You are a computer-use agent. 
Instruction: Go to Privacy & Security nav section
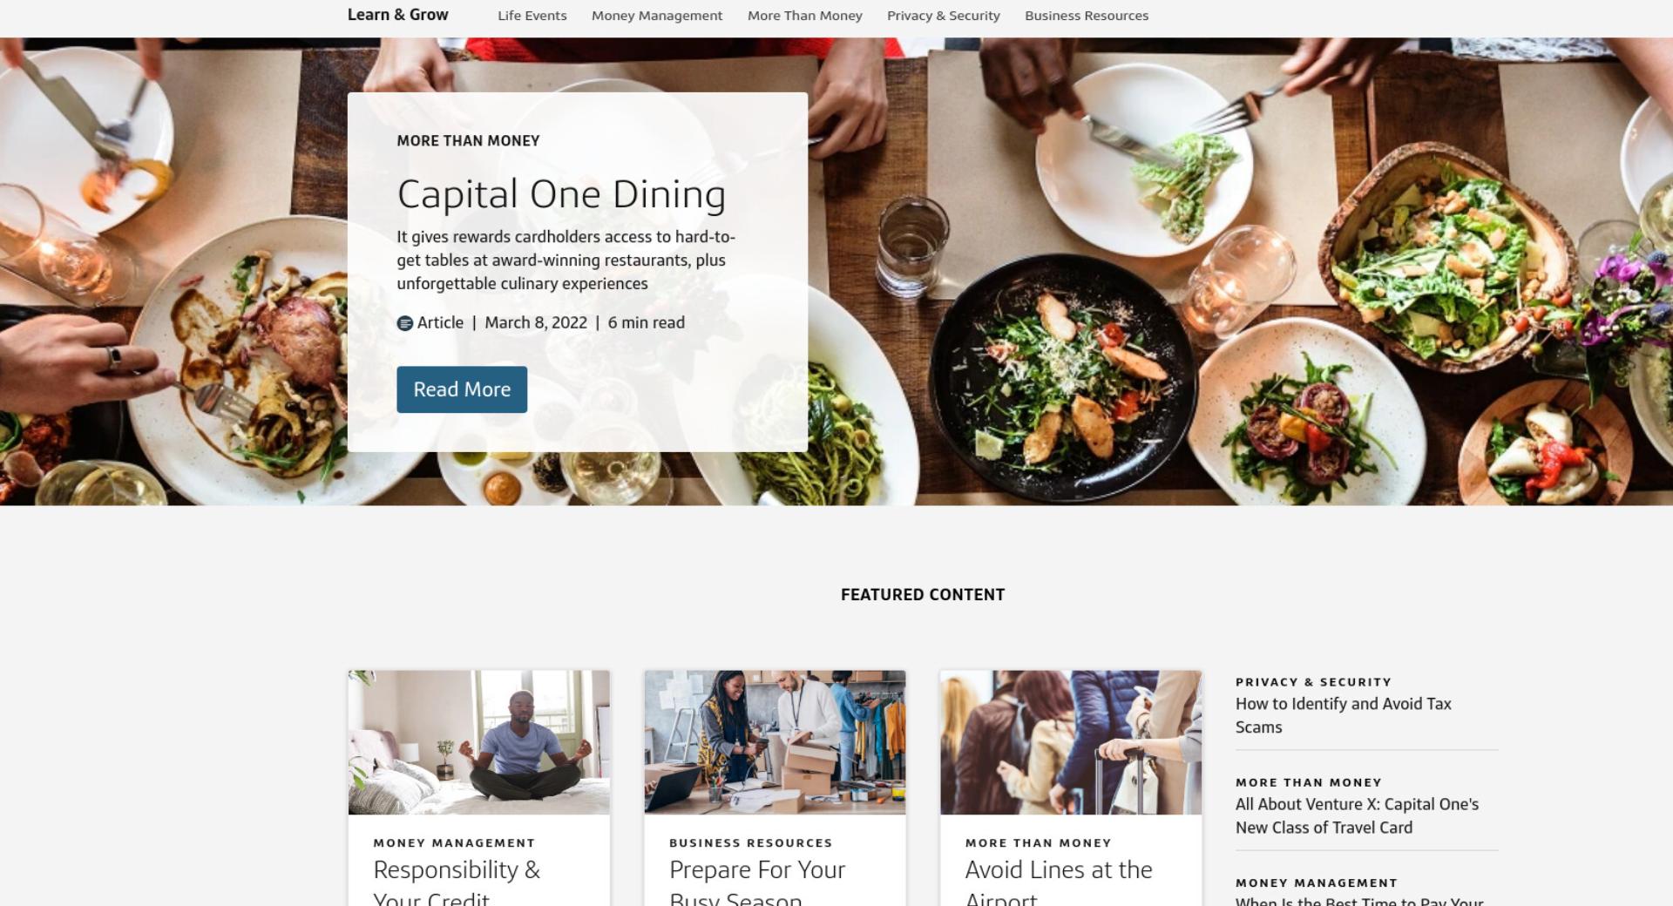tap(943, 16)
